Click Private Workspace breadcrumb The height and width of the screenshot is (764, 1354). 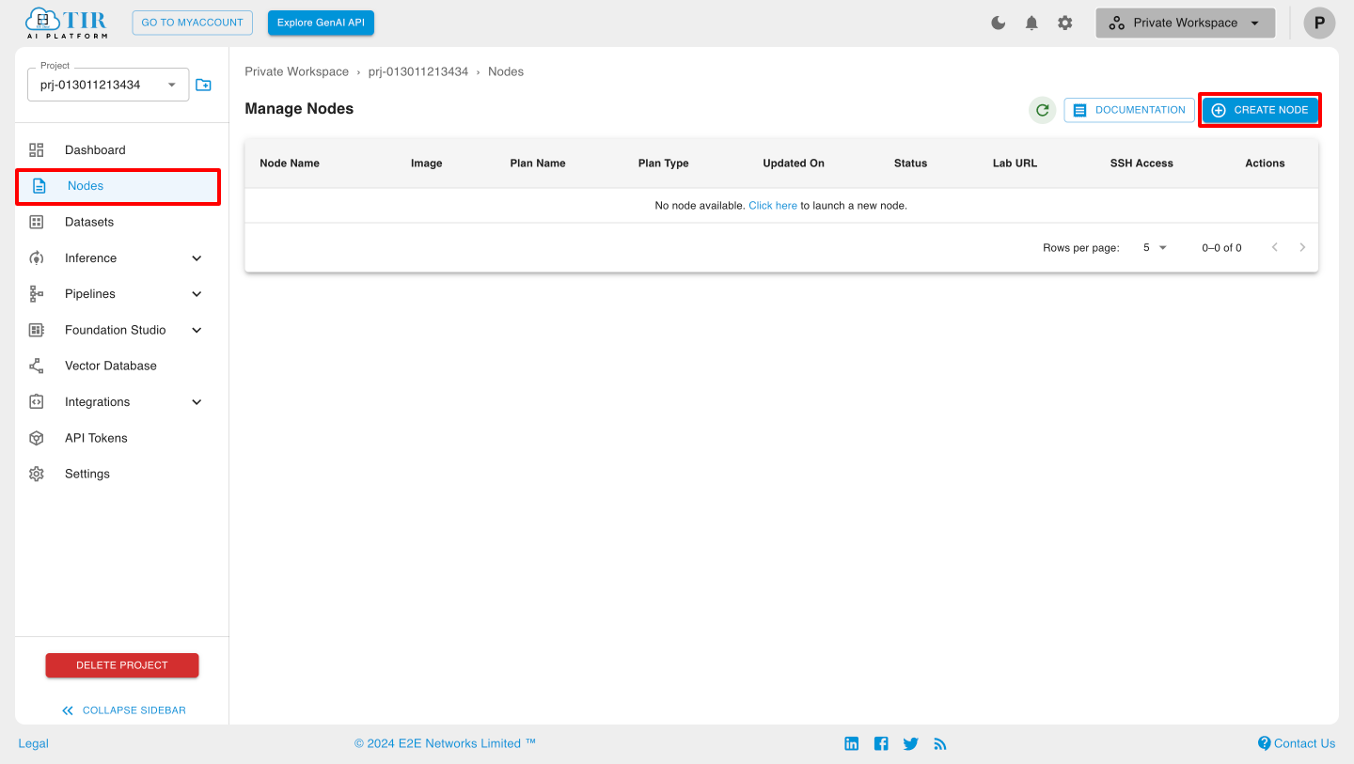point(296,71)
